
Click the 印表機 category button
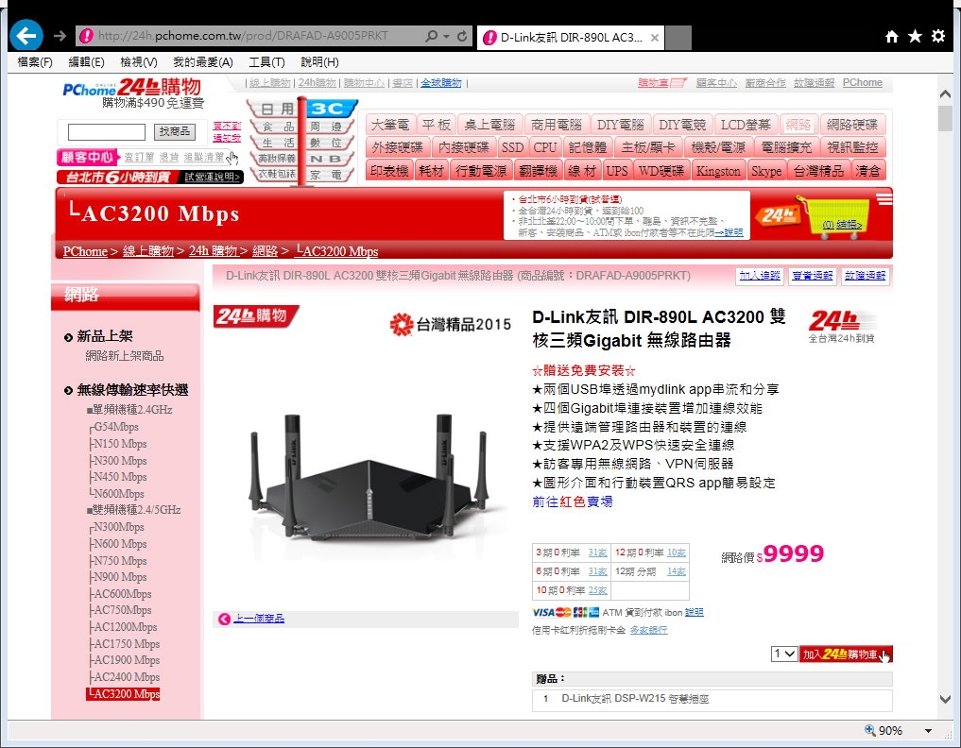(x=389, y=171)
